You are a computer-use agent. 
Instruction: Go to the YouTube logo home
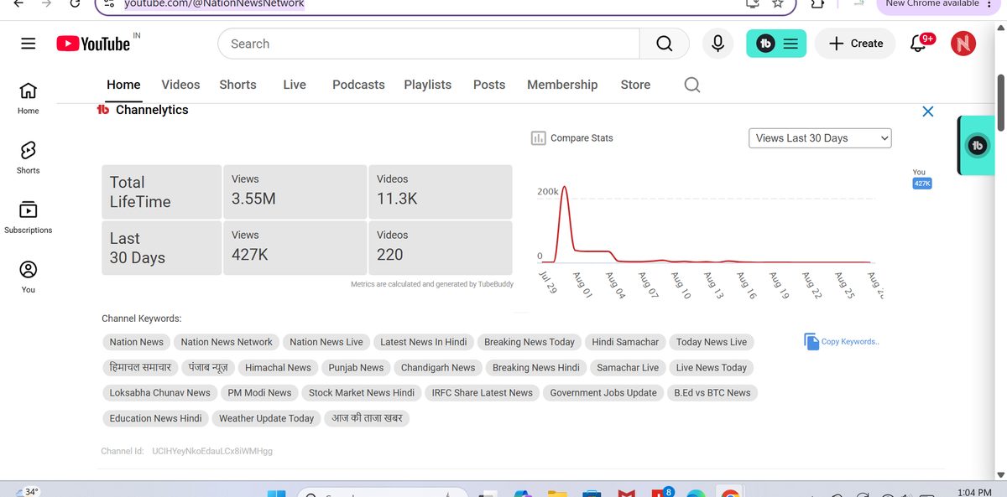pos(93,44)
